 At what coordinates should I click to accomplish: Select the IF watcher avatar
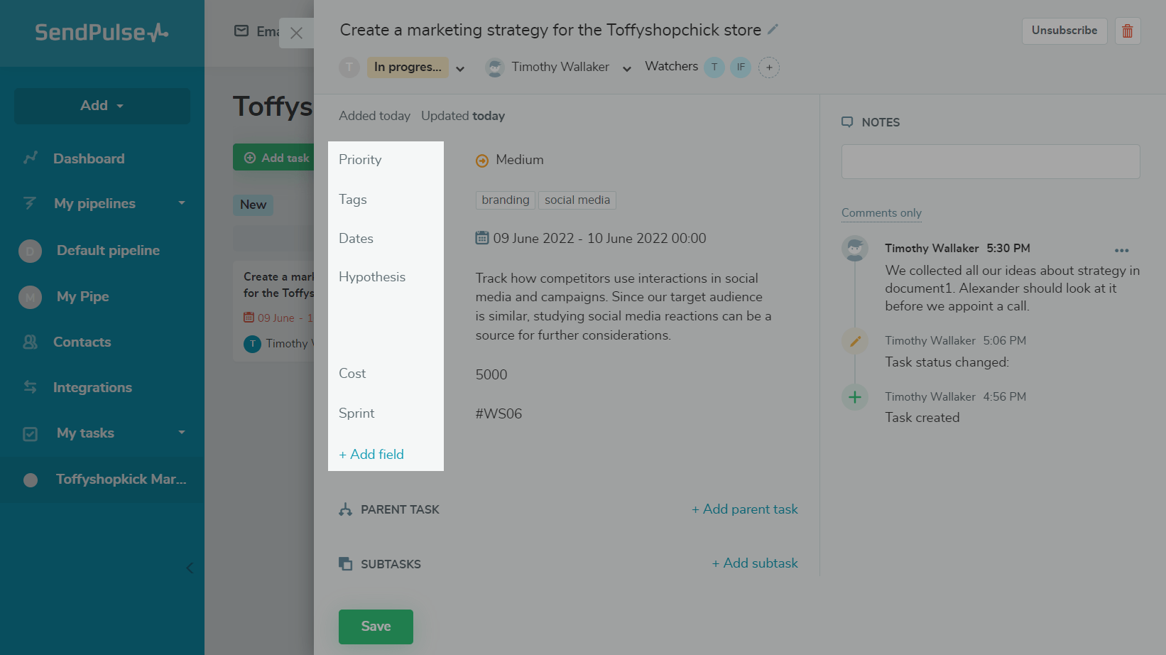pyautogui.click(x=741, y=67)
